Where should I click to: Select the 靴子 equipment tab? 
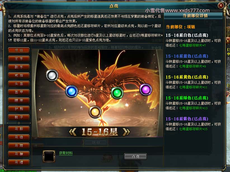click(x=19, y=117)
